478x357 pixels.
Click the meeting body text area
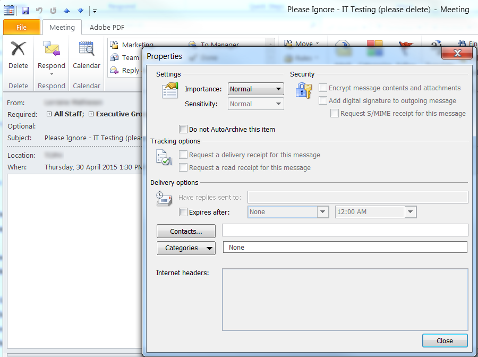pos(75,261)
